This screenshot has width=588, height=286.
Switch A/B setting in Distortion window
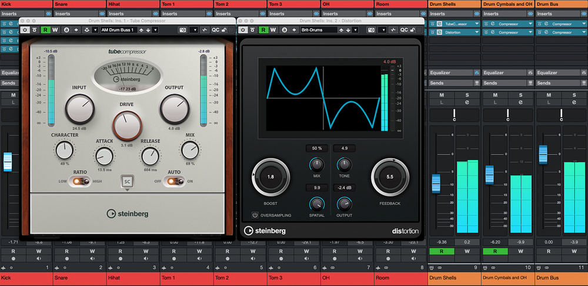(x=285, y=29)
